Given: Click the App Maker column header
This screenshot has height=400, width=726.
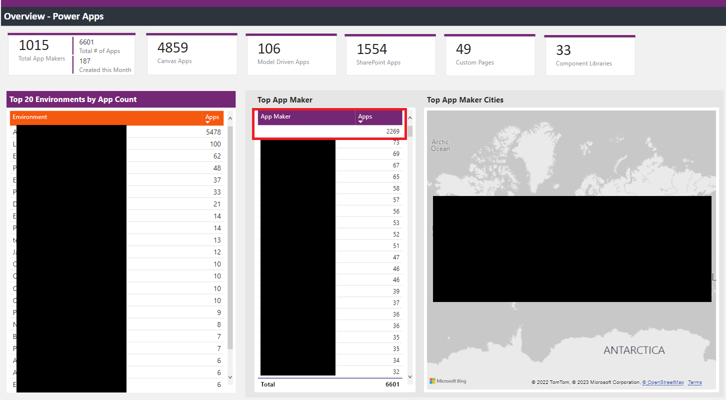Looking at the screenshot, I should pos(275,117).
